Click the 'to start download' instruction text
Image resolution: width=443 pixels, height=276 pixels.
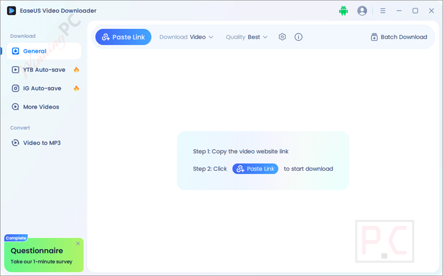point(309,169)
